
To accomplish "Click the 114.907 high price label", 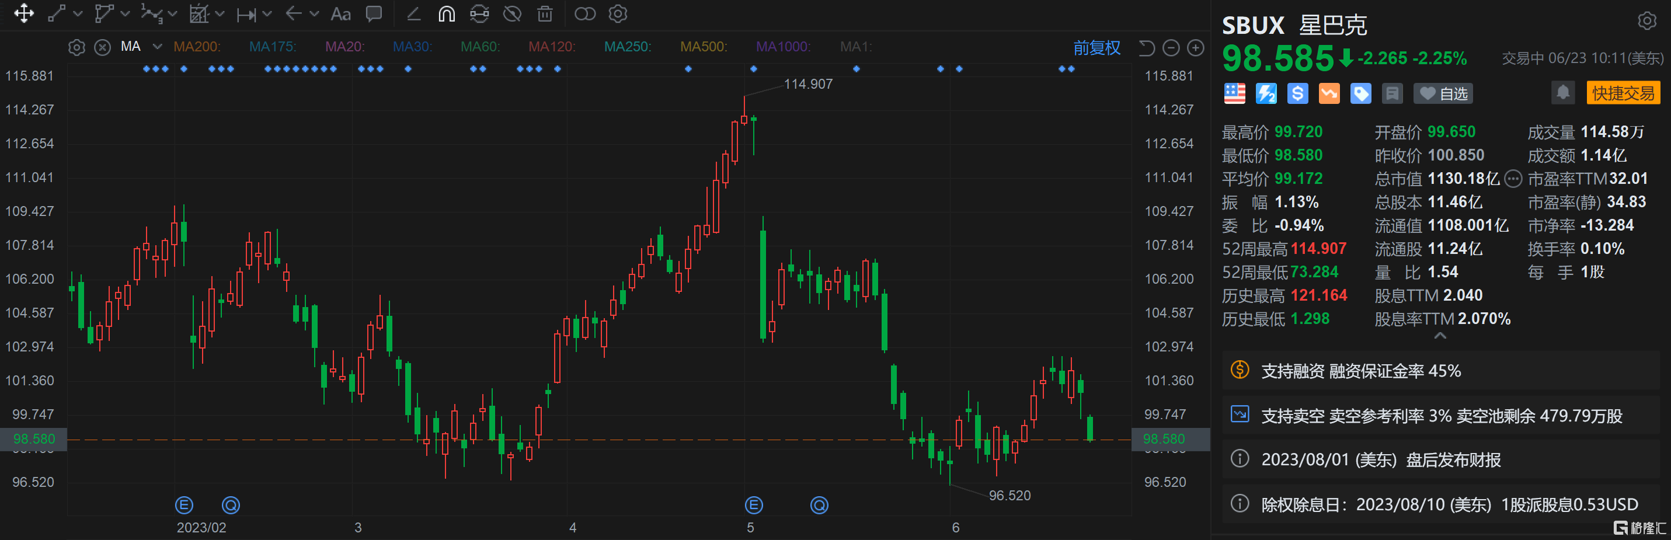I will click(808, 84).
